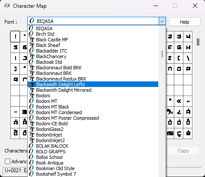Close the Character Map window

(195, 6)
